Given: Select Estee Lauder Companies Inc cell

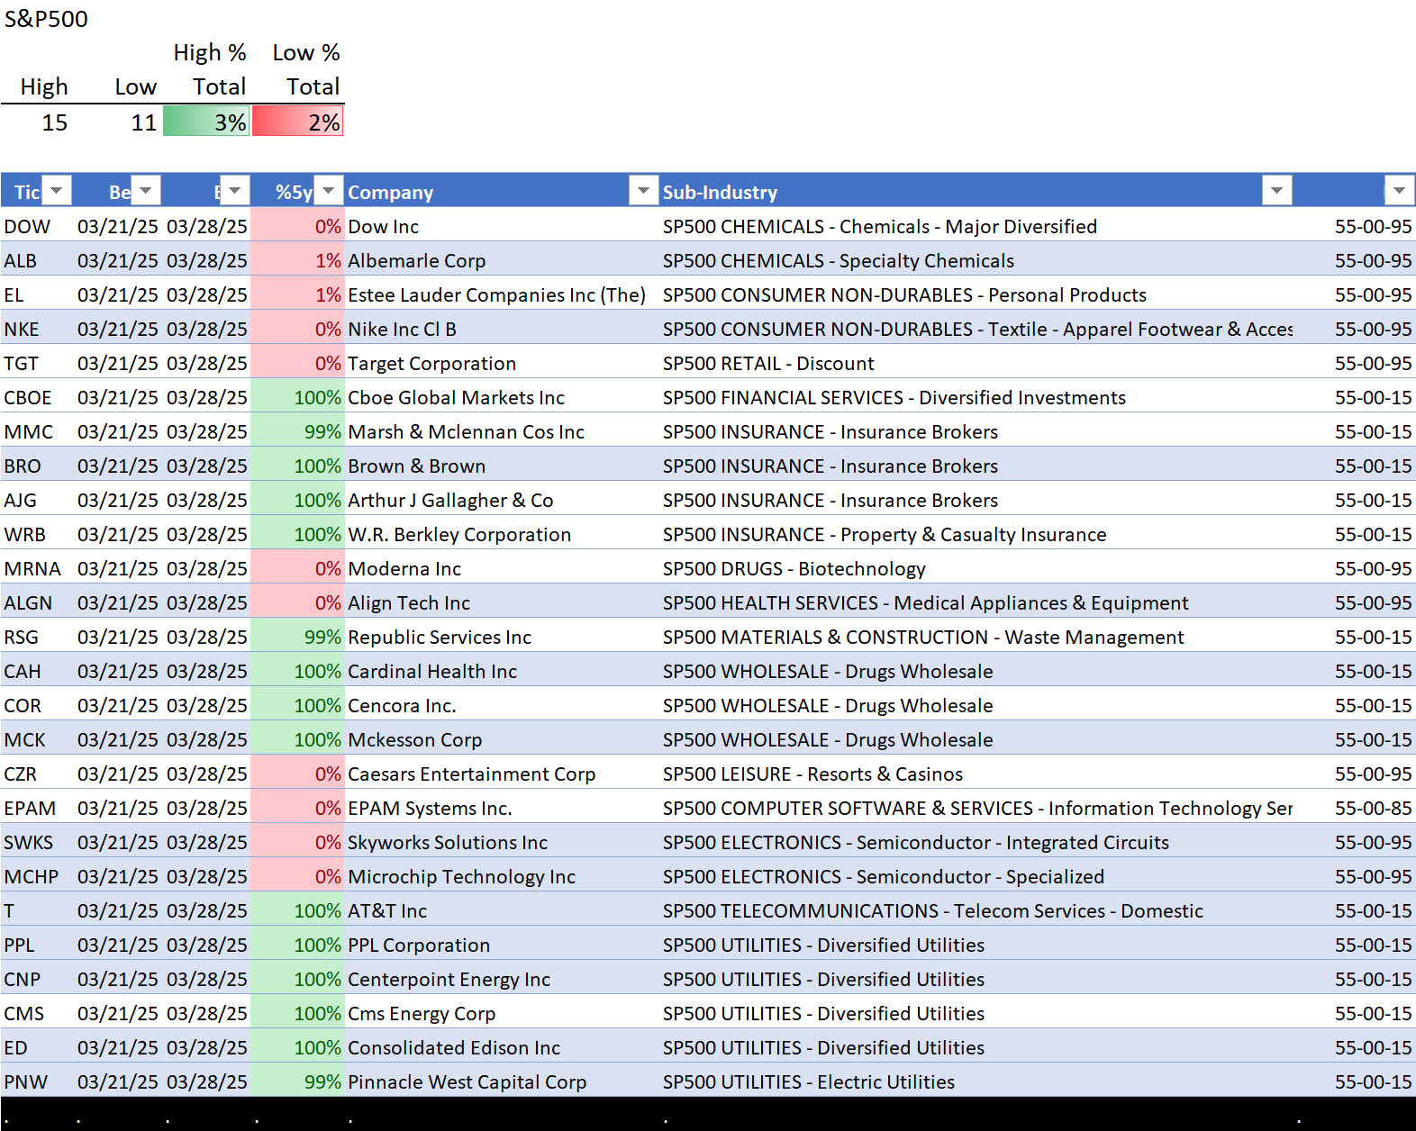Looking at the screenshot, I should [x=501, y=294].
